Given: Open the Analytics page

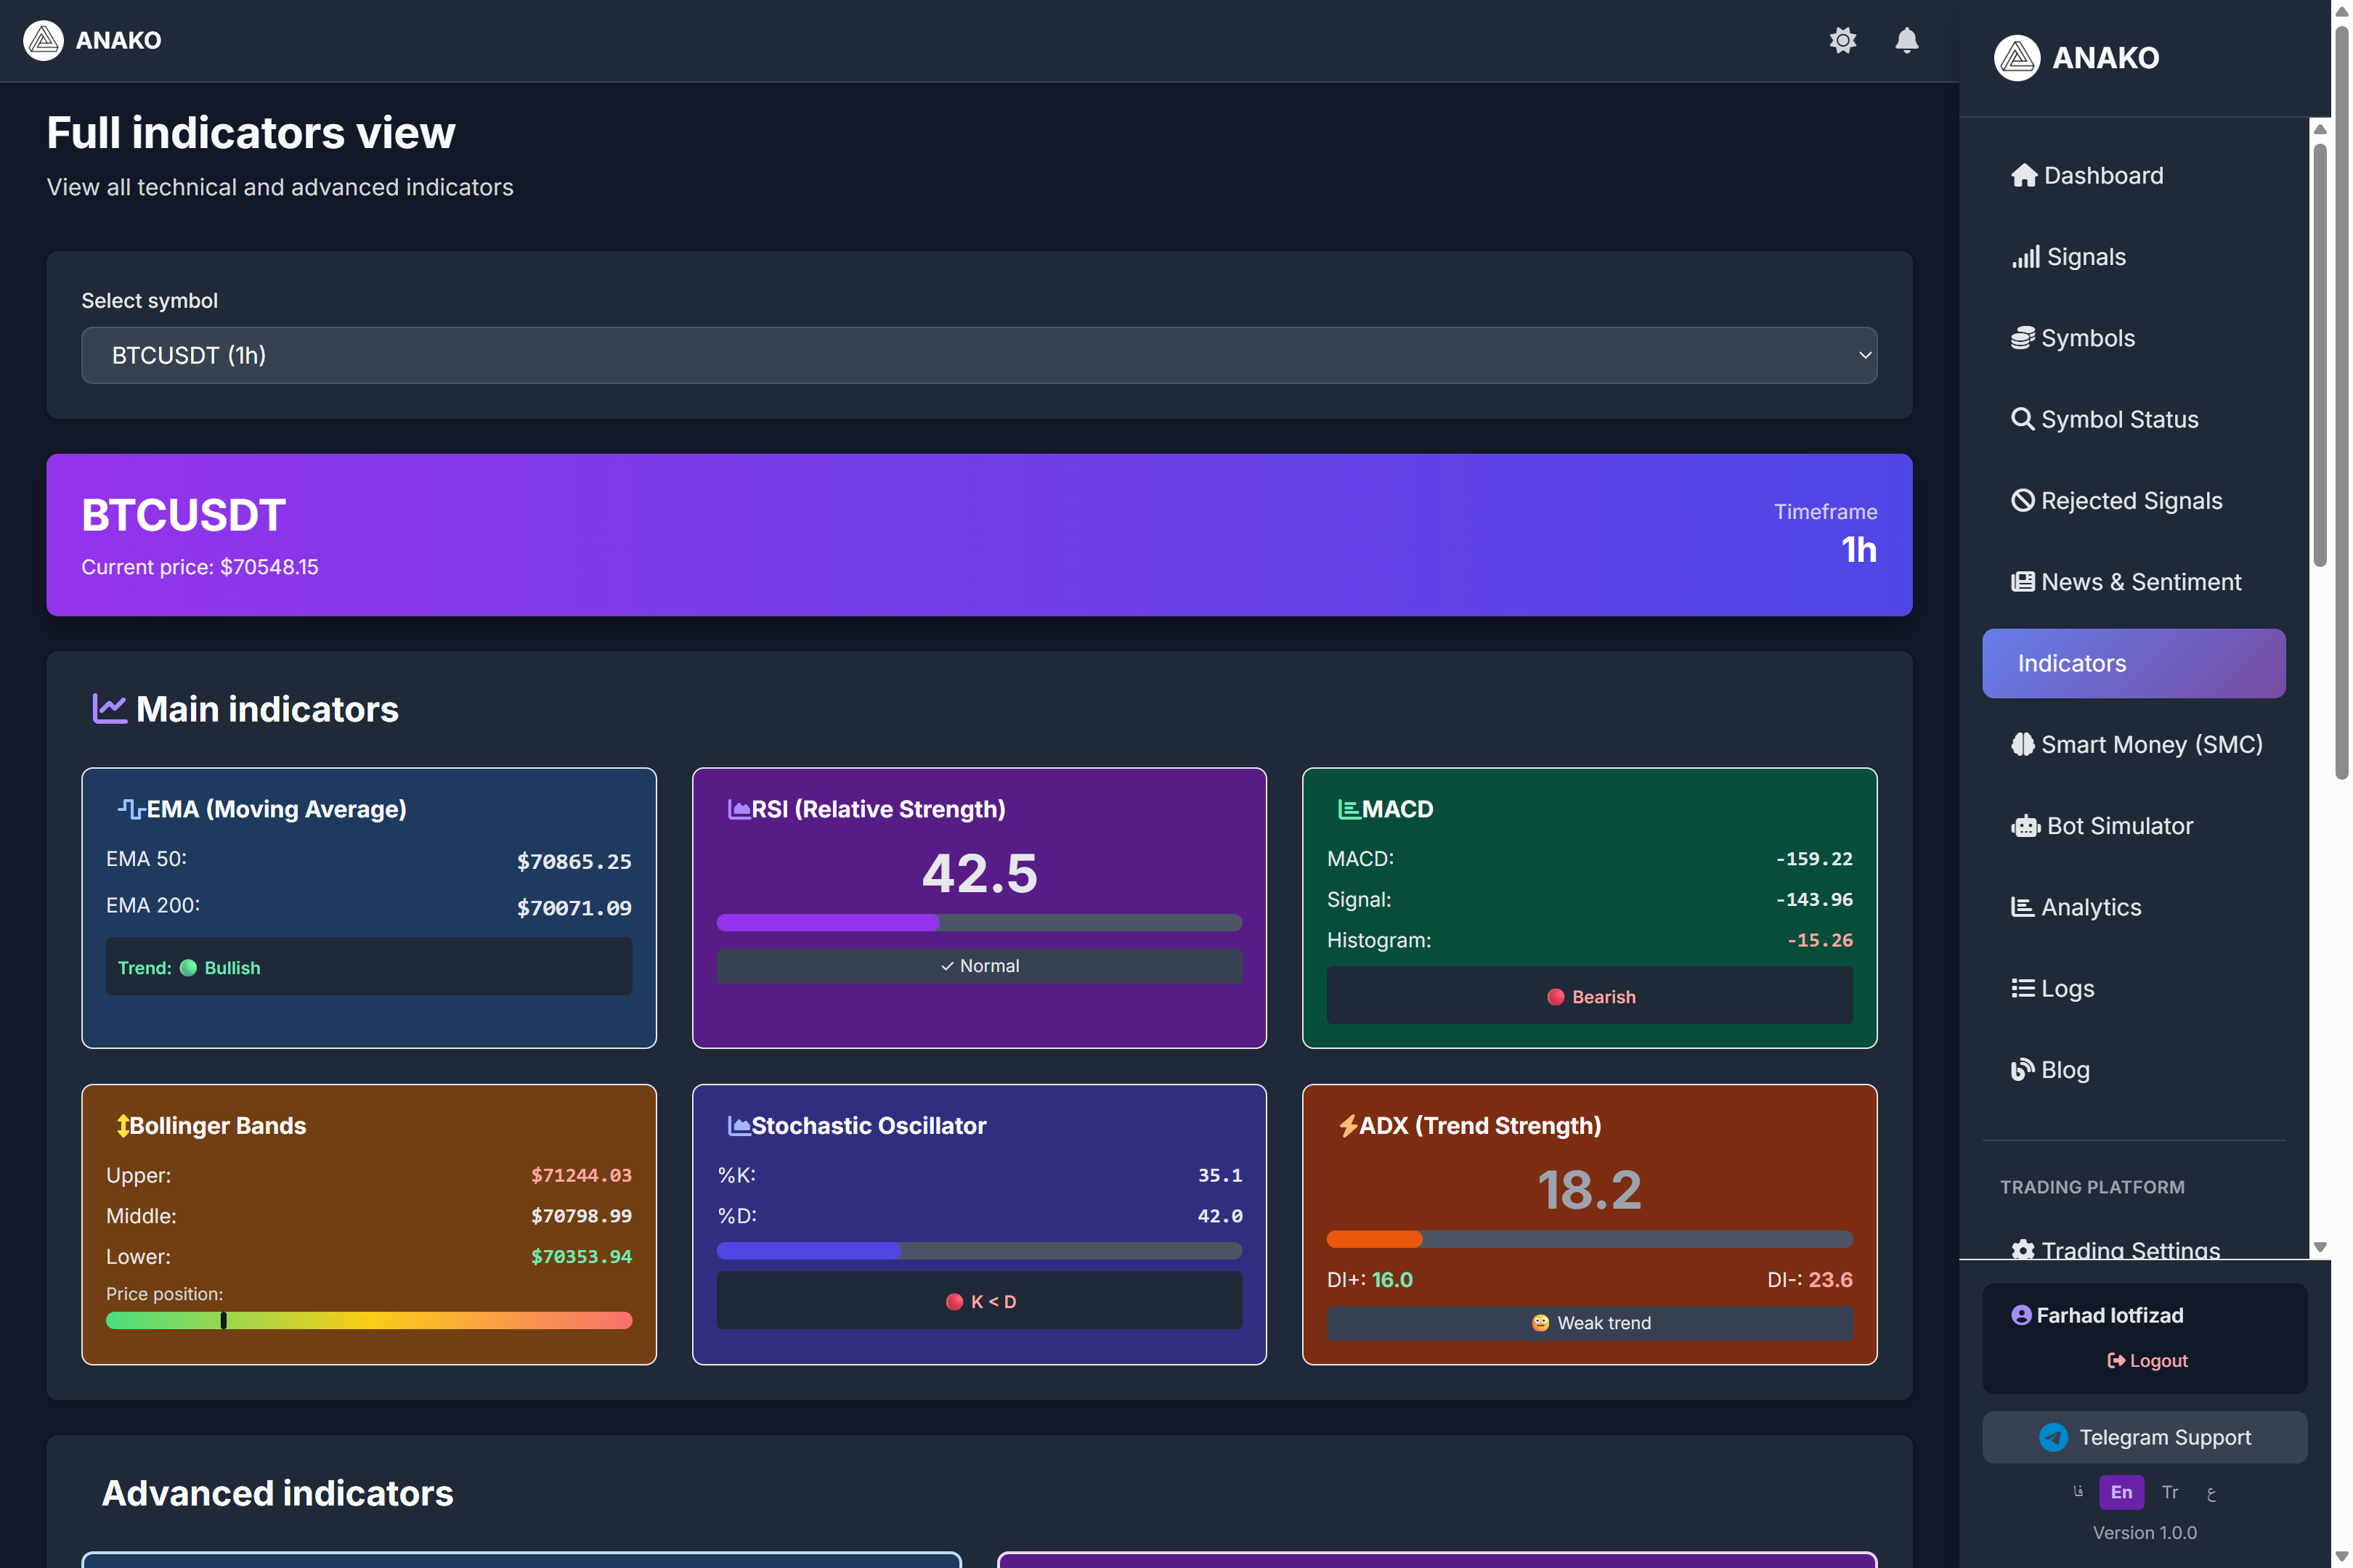Looking at the screenshot, I should (2091, 906).
